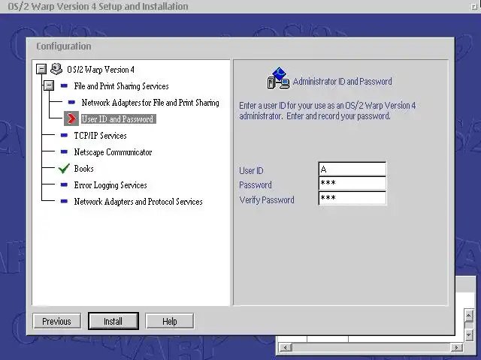The height and width of the screenshot is (360, 481).
Task: Click the User ID label
Action: (251, 170)
